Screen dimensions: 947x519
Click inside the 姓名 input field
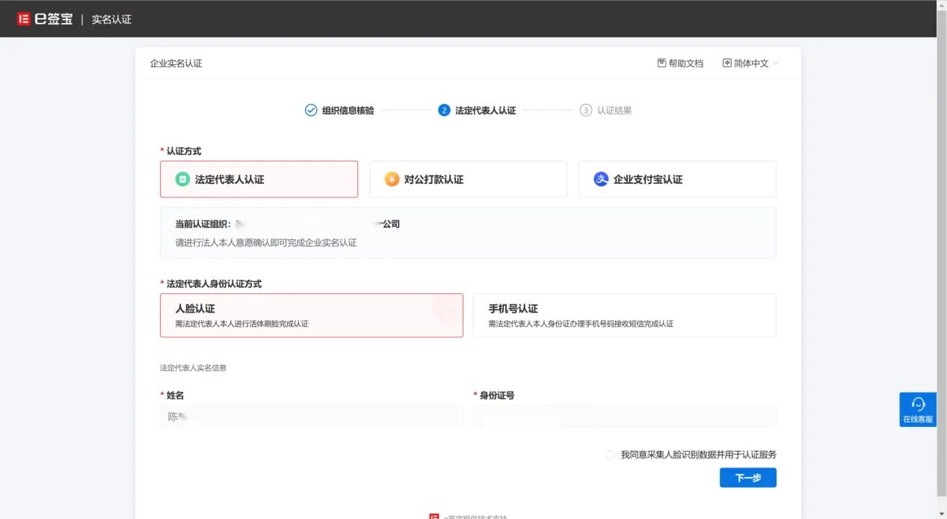point(312,417)
